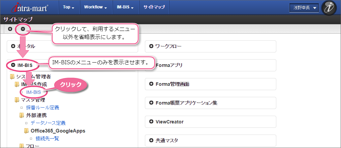Collapse all sitemap menus with minus icon
Viewport: 341px width, 148px height.
(23, 29)
